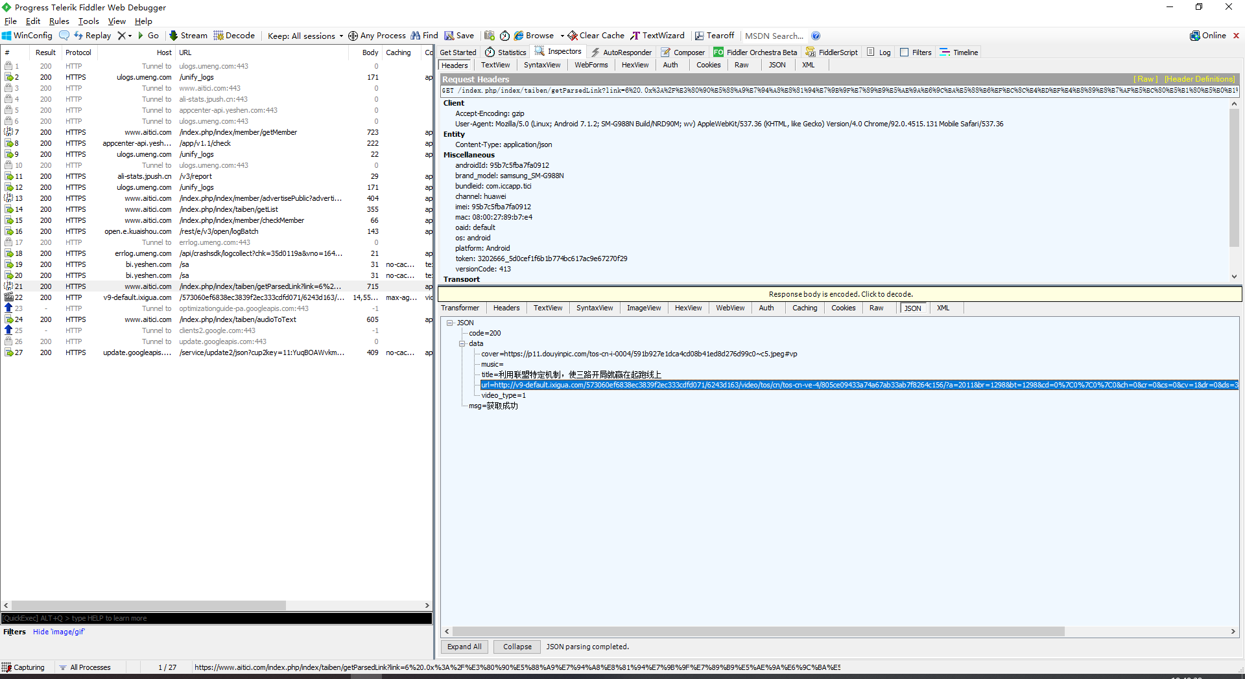
Task: Click Browse to launch browser
Action: coord(534,36)
